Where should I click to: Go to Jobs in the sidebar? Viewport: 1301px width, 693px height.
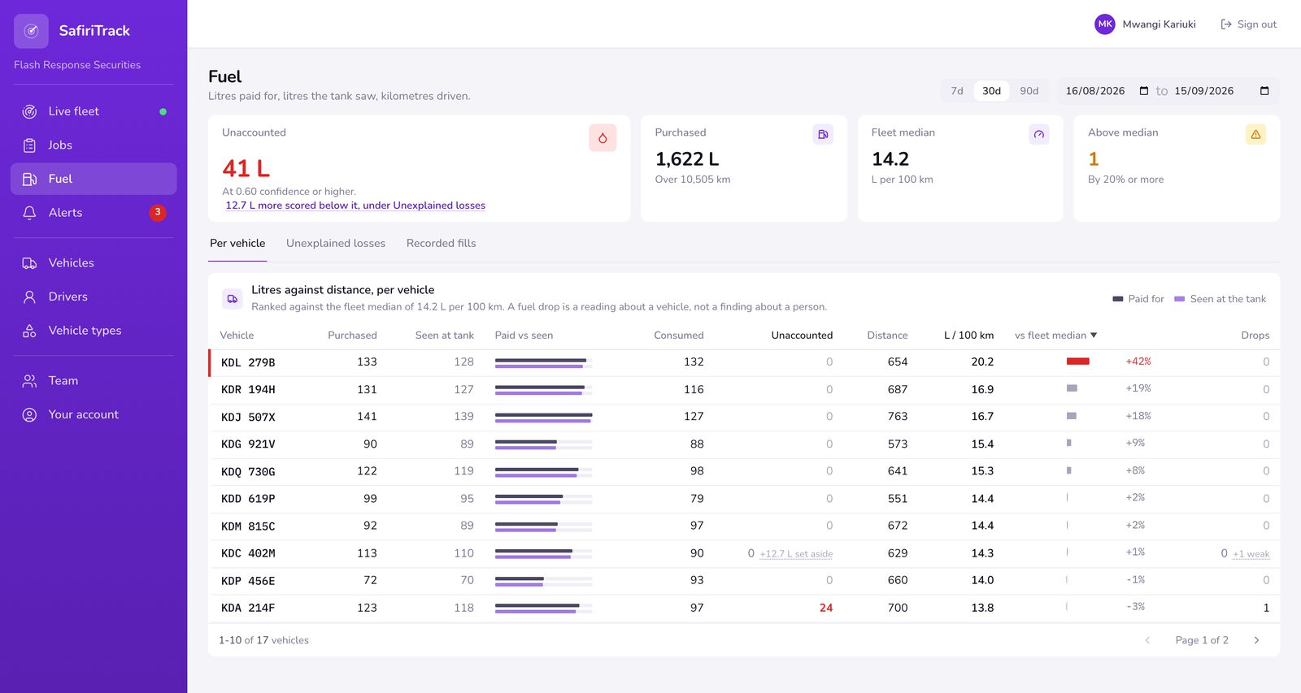94,145
